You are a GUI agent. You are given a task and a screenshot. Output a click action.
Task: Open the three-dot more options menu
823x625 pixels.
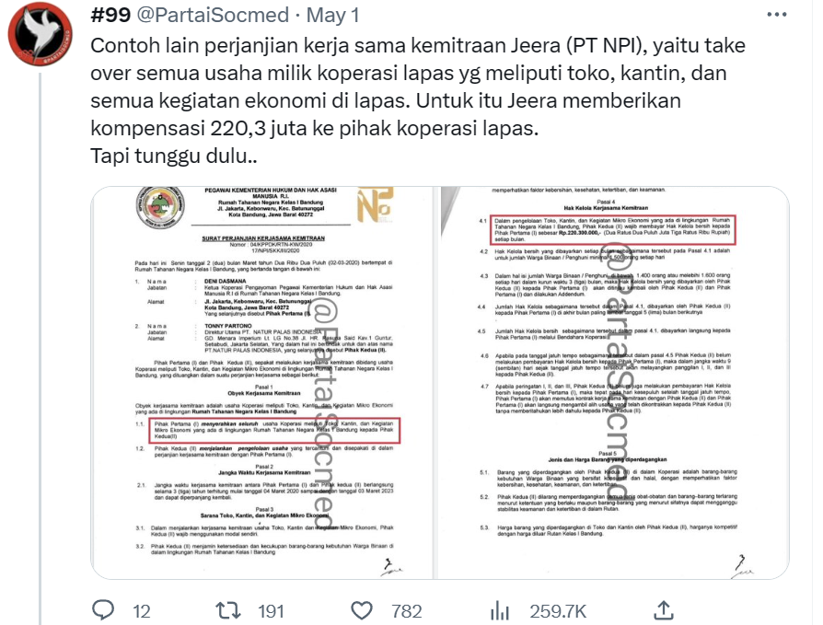pyautogui.click(x=777, y=15)
